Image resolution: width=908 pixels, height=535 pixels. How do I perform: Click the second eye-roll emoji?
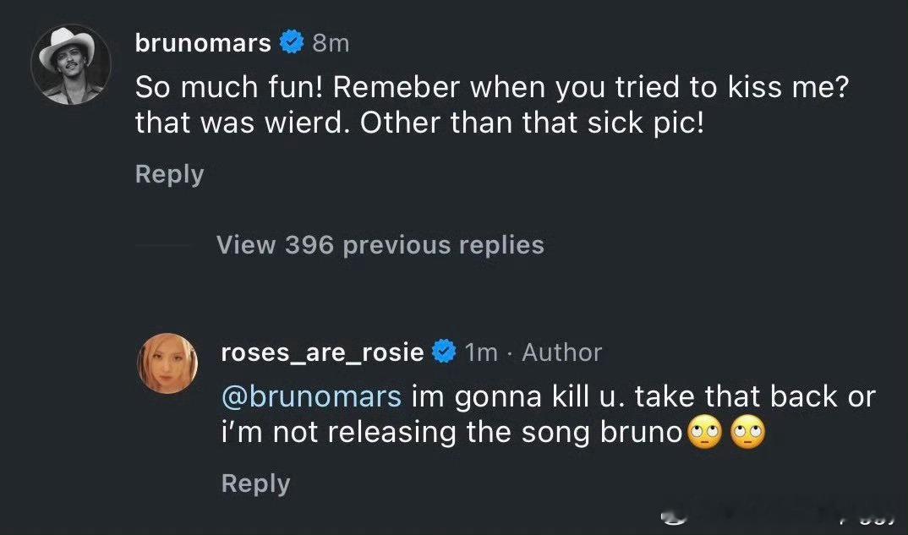(x=748, y=433)
